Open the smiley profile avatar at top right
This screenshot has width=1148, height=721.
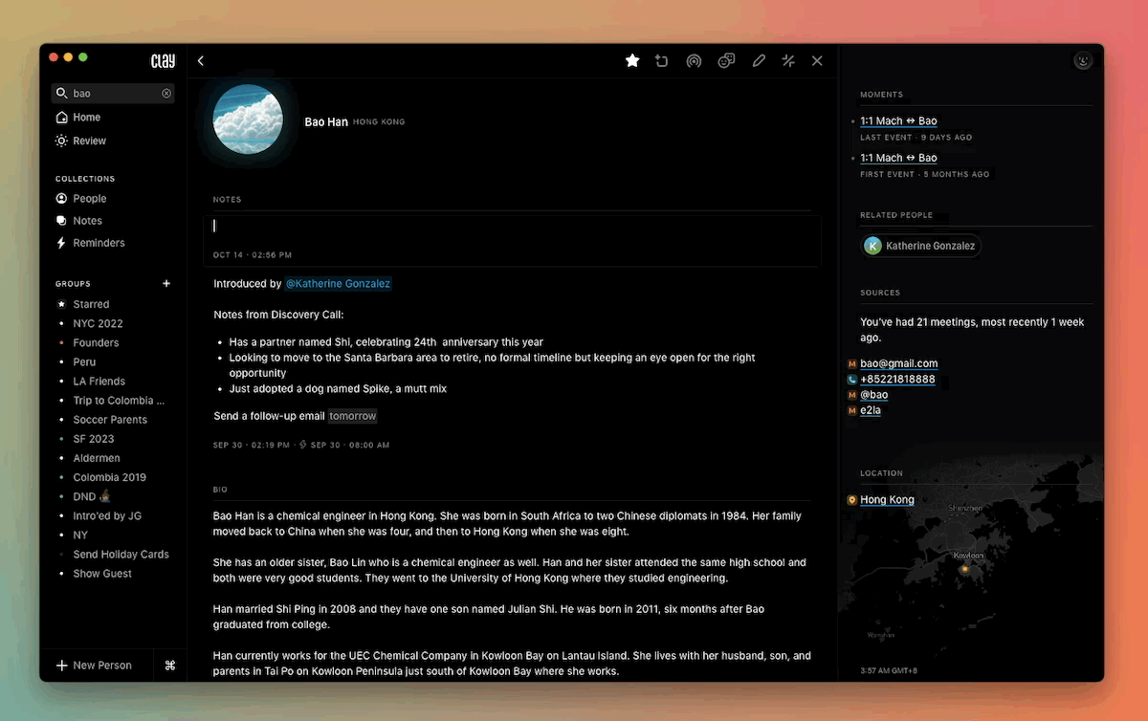click(x=1083, y=60)
